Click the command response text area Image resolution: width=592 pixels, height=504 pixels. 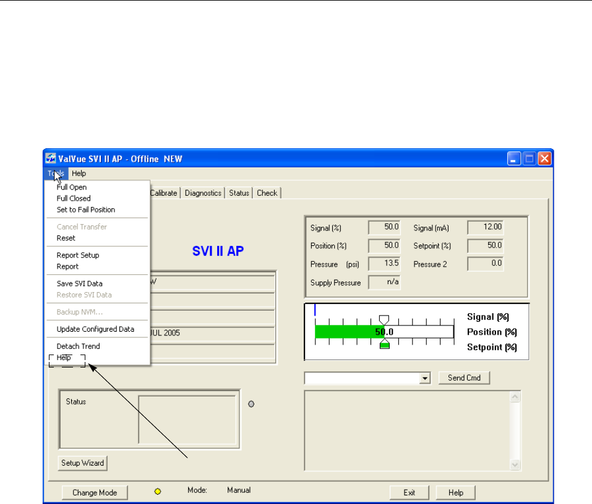pyautogui.click(x=407, y=431)
